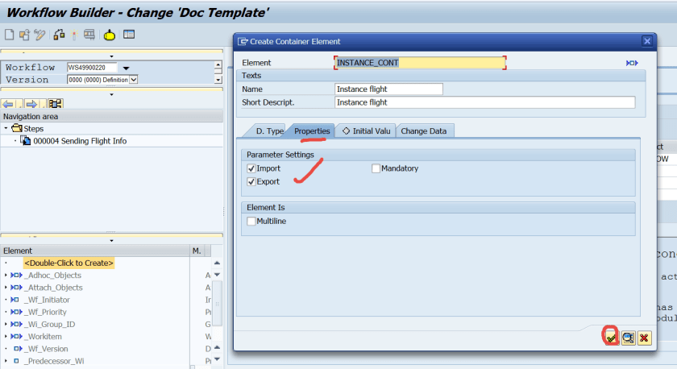Screen dimensions: 677x369
Task: Click the Element list scroll up arrow
Action: coord(217,263)
